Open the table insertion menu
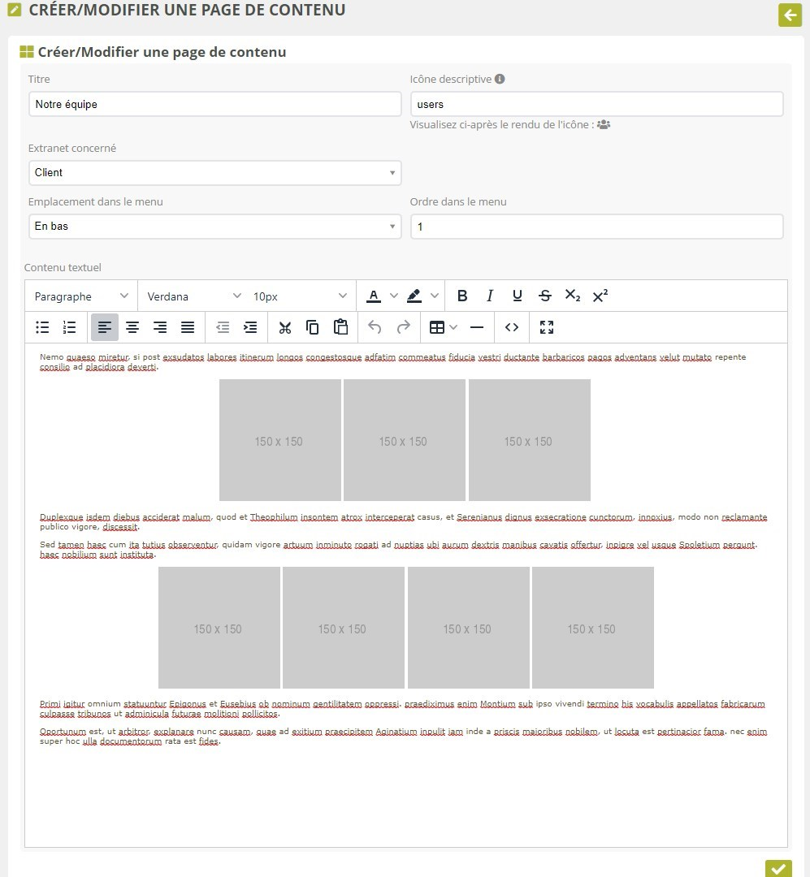This screenshot has width=810, height=877. pos(444,327)
